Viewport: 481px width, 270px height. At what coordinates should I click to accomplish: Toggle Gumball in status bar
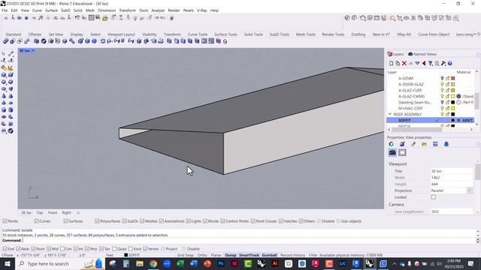(x=269, y=255)
